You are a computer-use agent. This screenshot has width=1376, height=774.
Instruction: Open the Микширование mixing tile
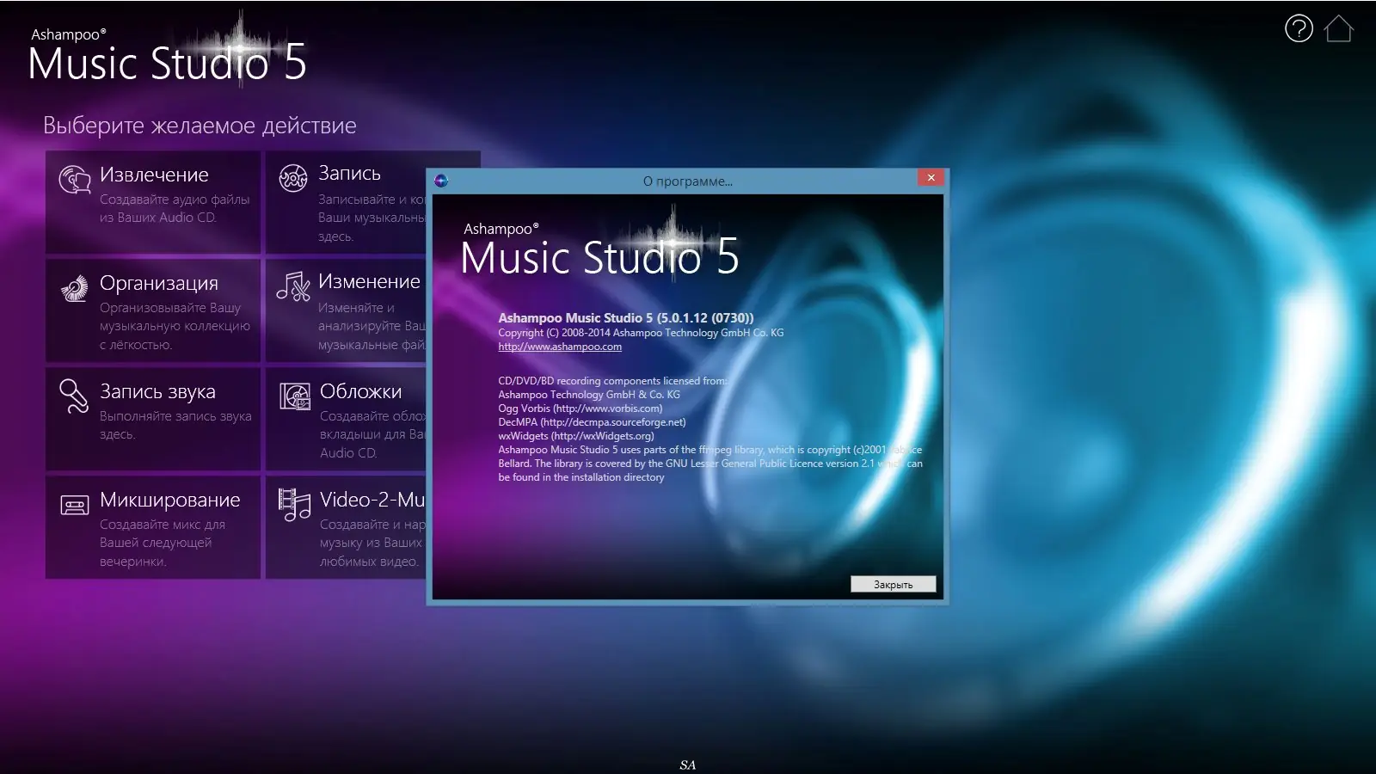click(x=152, y=528)
